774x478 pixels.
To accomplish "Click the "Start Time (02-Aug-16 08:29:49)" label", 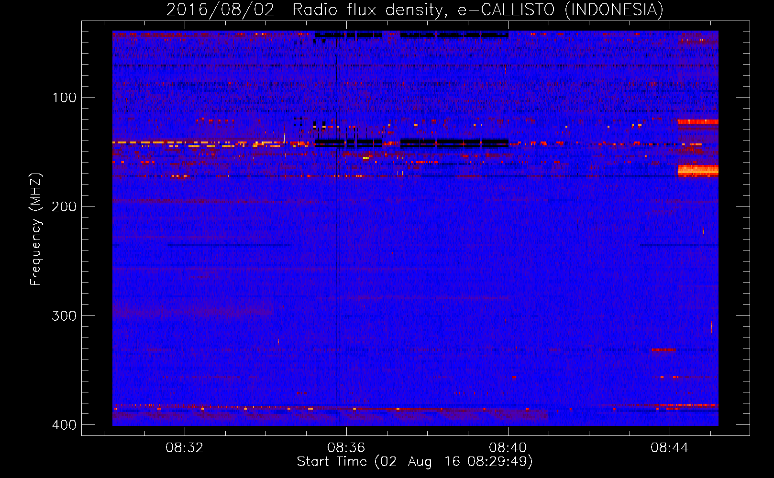I will [415, 462].
